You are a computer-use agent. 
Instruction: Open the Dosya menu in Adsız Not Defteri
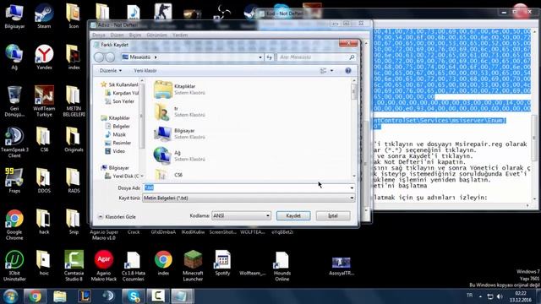99,35
